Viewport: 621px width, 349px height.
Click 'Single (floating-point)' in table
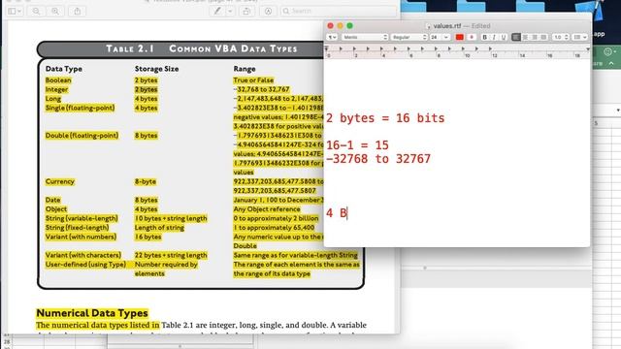click(x=80, y=108)
